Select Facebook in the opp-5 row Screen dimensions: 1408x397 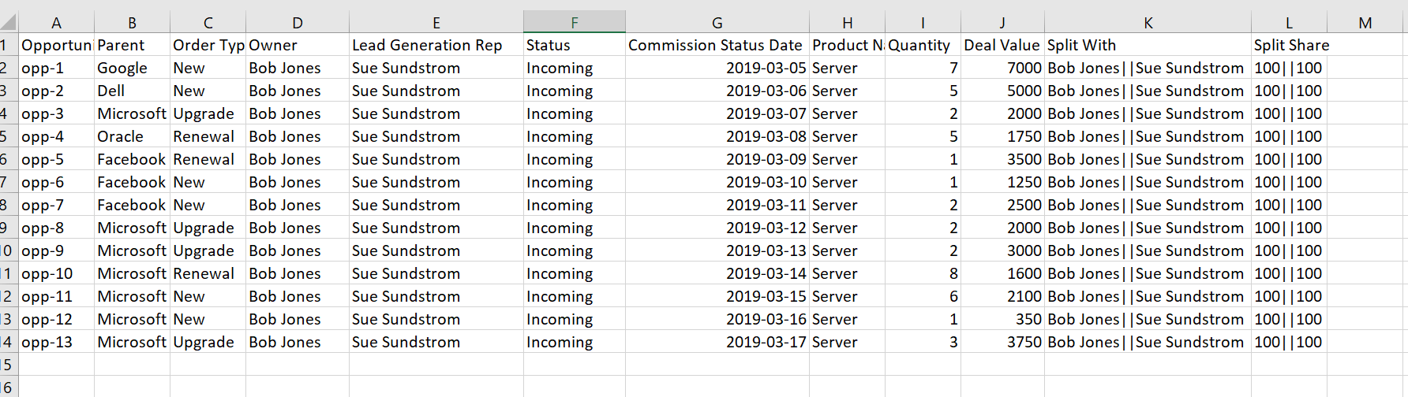coord(132,159)
